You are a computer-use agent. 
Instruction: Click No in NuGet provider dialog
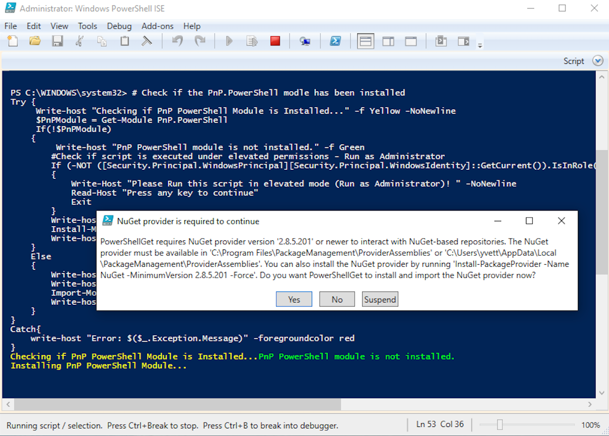337,299
